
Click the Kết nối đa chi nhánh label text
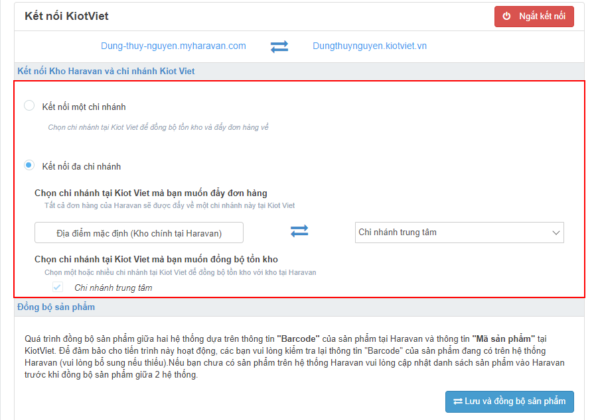[81, 167]
